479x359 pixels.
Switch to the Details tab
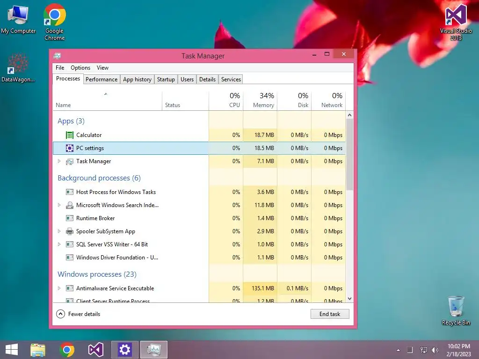pos(207,79)
